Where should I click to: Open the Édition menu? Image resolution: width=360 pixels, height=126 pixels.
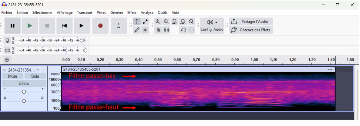22,13
